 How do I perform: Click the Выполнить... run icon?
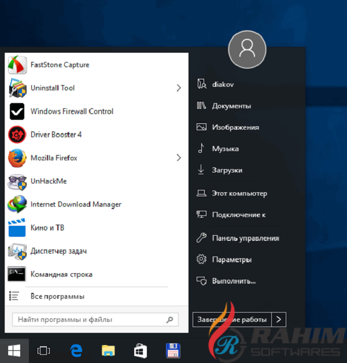tap(201, 281)
